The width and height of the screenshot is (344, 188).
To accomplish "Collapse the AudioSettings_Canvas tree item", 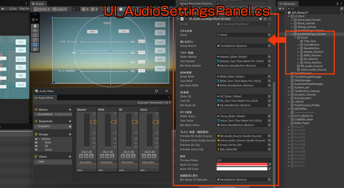I will [x=292, y=34].
